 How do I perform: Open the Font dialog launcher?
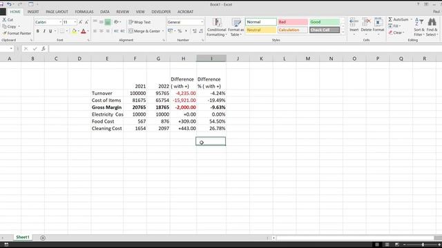pyautogui.click(x=88, y=40)
